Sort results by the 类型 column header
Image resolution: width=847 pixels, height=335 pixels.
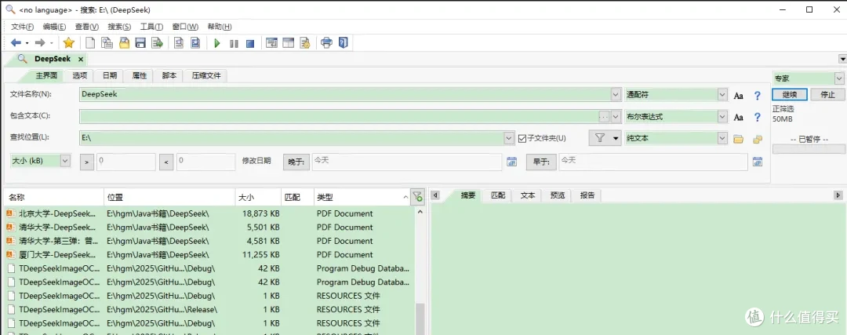tap(362, 197)
